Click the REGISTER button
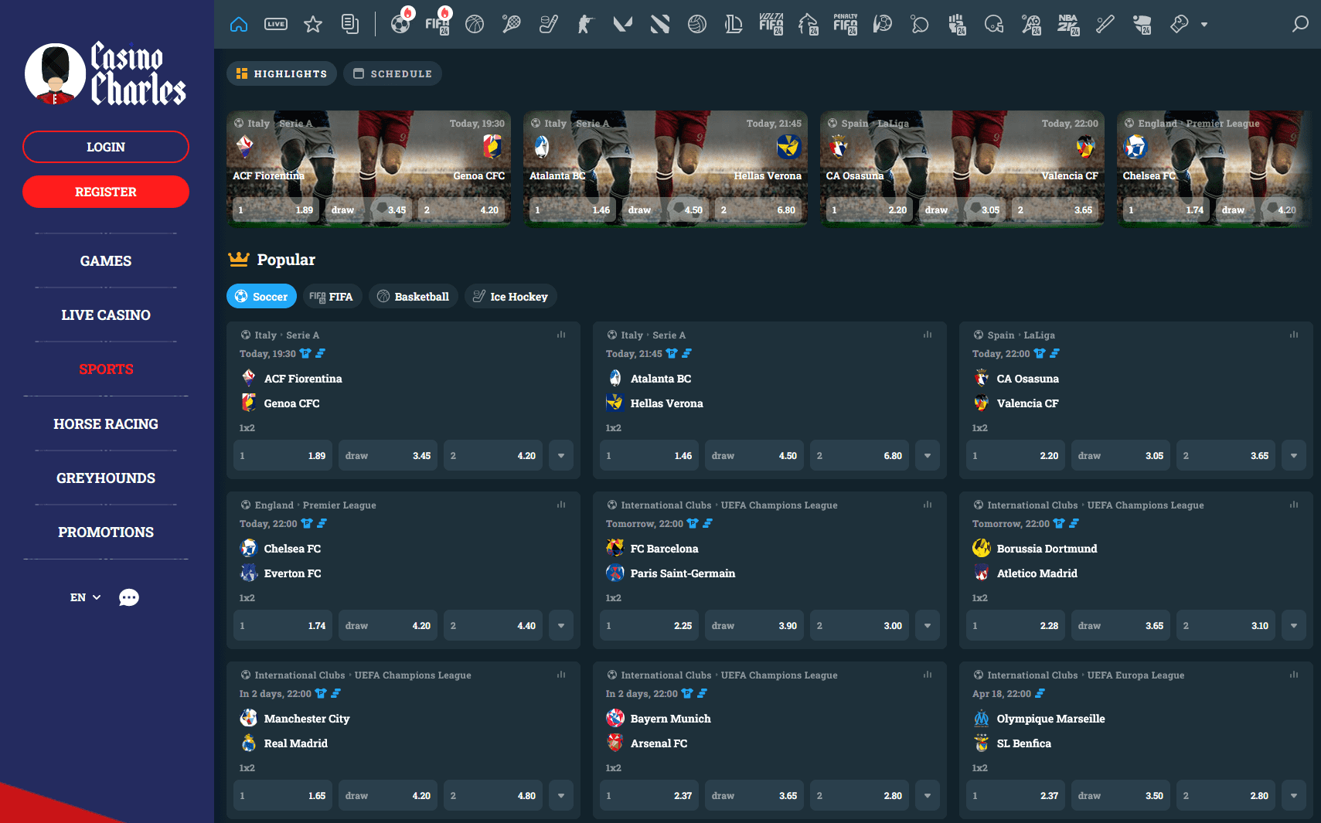The height and width of the screenshot is (823, 1321). (106, 192)
